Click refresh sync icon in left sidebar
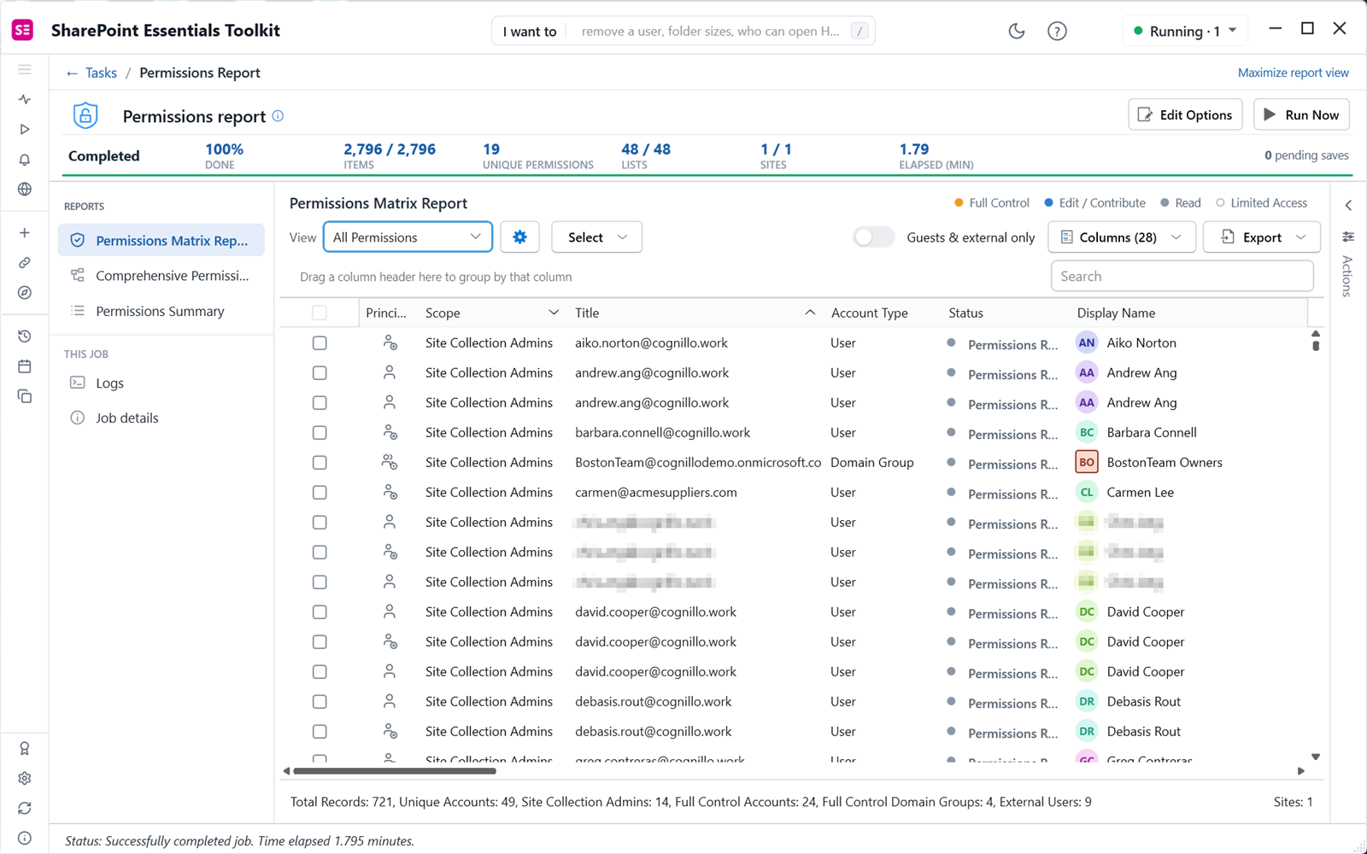 (x=25, y=808)
